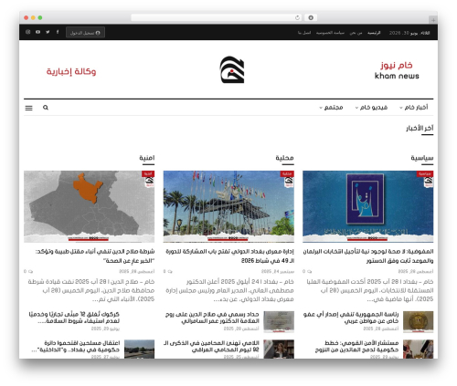Open اتصل بنا in the top bar
The height and width of the screenshot is (386, 457).
point(304,33)
